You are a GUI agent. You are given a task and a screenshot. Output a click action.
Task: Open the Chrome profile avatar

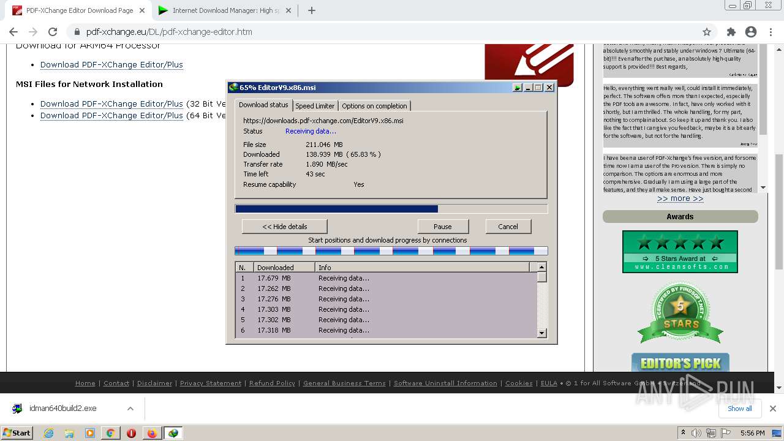(x=751, y=32)
